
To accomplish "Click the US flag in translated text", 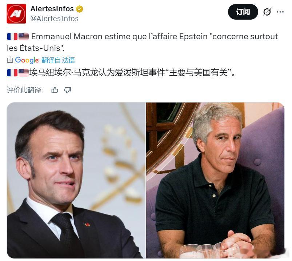I will [x=24, y=73].
